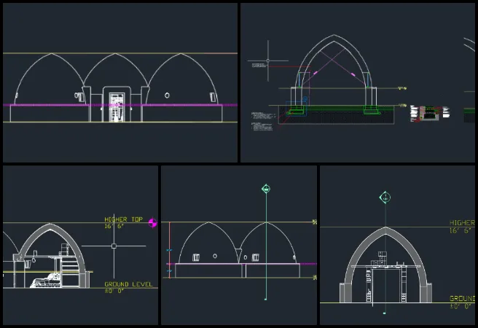Click the small colored detail block beside the arch section
The height and width of the screenshot is (328, 478).
pos(428,113)
